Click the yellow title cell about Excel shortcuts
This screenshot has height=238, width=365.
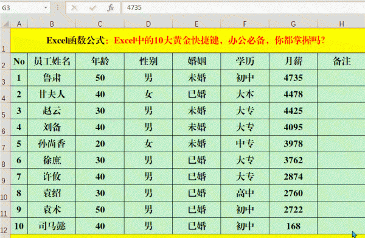(187, 40)
